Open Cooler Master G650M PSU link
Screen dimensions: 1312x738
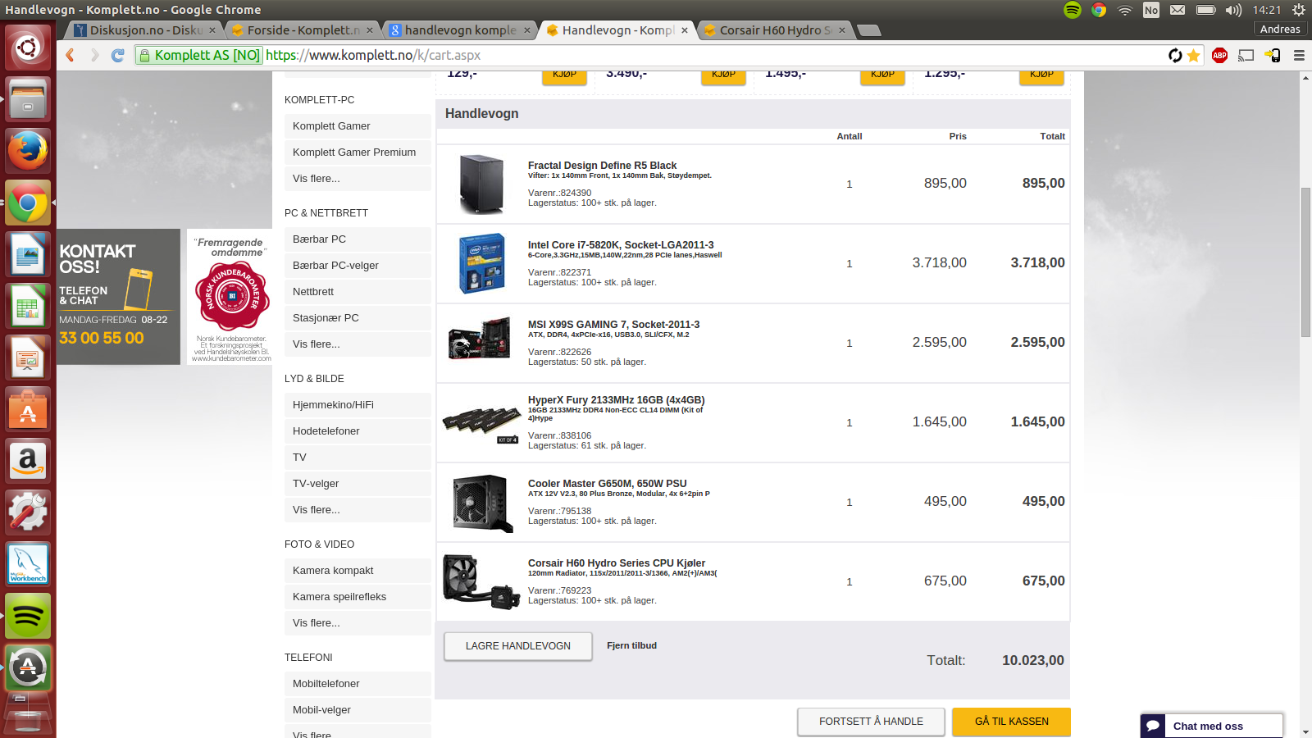(607, 484)
